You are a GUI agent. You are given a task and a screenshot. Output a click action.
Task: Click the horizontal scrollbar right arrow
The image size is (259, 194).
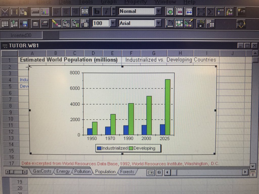click(245, 172)
